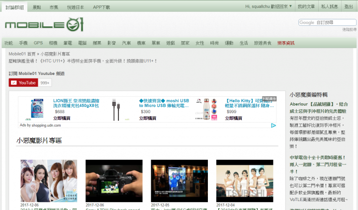Image resolution: width=358 pixels, height=210 pixels.
Task: Click 立即購買 under the $999 ad
Action: (x=233, y=118)
